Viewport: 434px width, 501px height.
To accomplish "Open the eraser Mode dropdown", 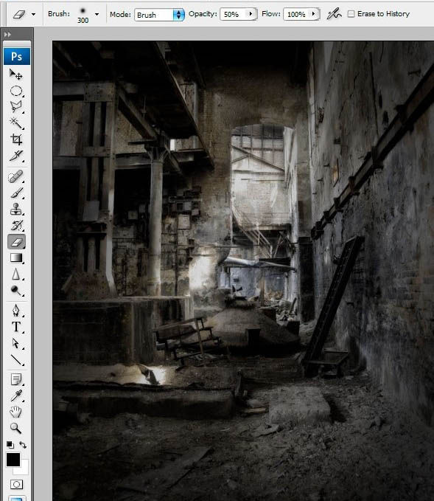I will tap(159, 15).
